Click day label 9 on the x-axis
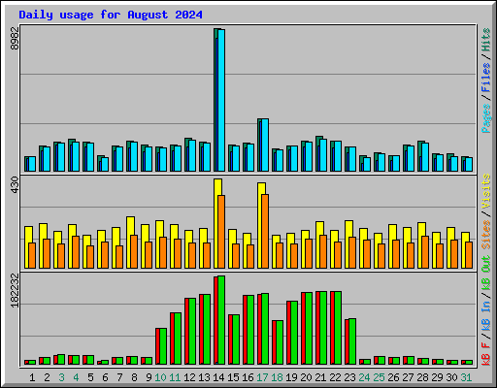The height and width of the screenshot is (388, 497). click(x=149, y=377)
